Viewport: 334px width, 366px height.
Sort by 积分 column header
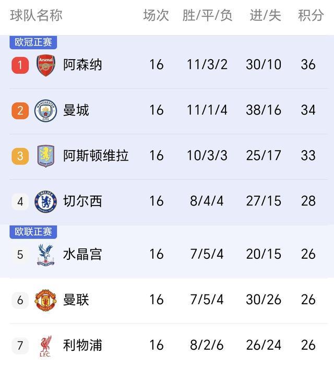[311, 16]
